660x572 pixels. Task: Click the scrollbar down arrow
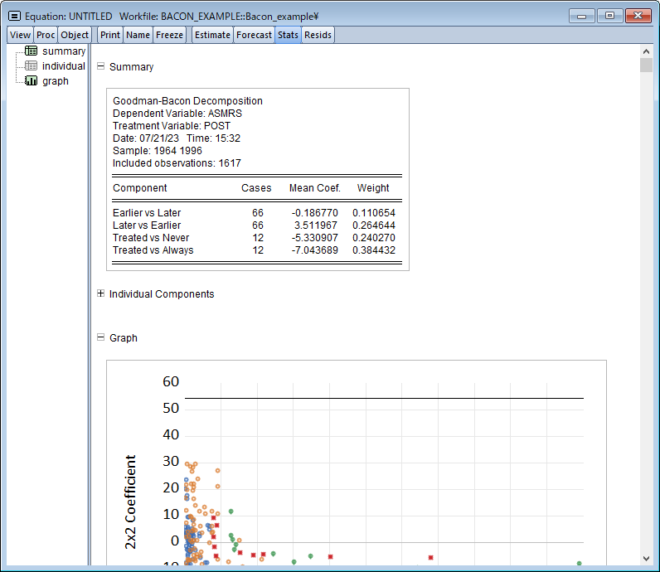(646, 559)
